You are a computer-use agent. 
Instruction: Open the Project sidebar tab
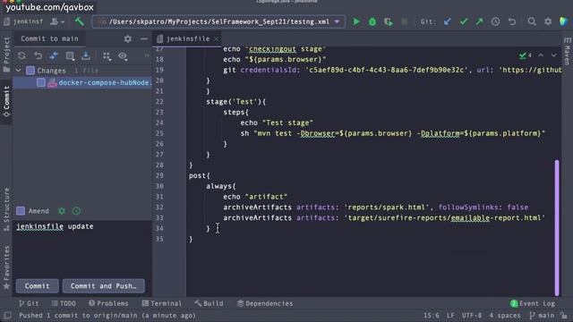point(6,55)
